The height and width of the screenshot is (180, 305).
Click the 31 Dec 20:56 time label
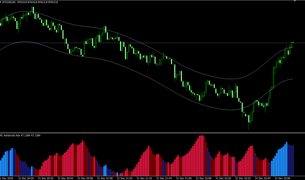click(x=85, y=178)
